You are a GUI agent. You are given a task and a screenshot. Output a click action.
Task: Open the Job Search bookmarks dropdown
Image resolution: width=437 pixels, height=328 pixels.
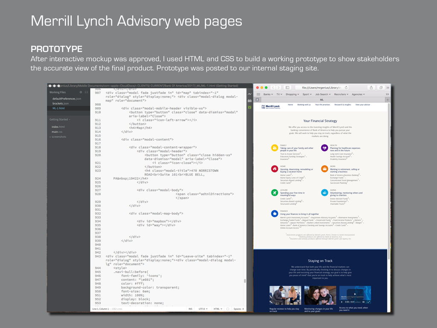click(x=323, y=94)
